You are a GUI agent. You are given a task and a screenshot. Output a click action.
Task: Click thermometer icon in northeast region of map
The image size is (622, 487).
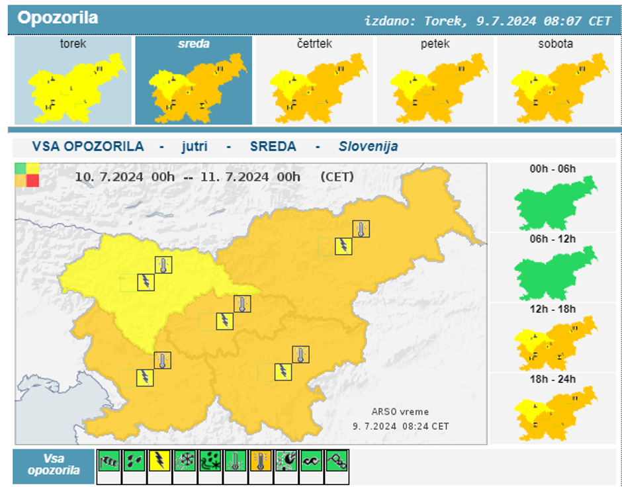pos(361,230)
